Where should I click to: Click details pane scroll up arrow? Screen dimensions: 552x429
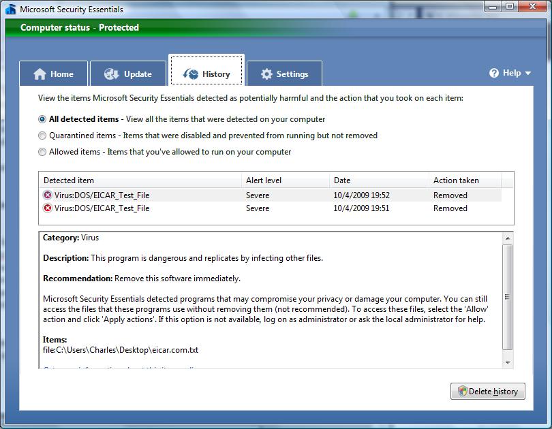507,238
